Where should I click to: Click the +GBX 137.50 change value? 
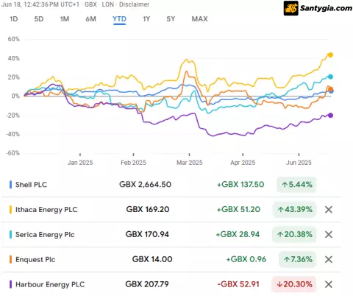click(x=240, y=185)
